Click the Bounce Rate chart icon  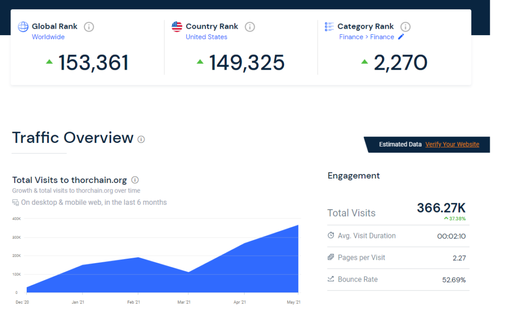pos(331,279)
